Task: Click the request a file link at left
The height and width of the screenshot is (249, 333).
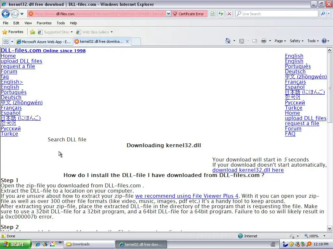Action: tap(18, 66)
